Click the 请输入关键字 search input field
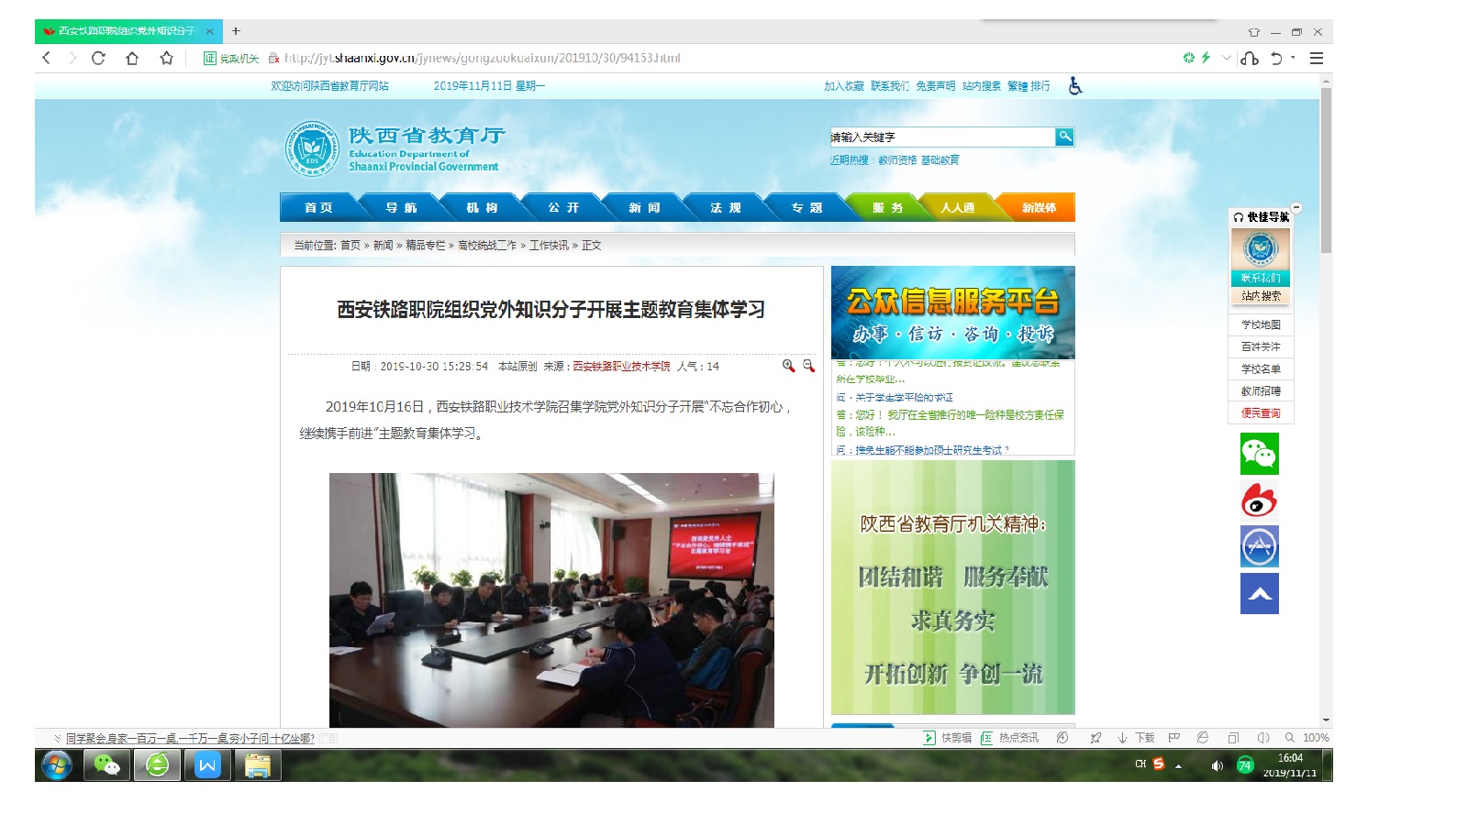This screenshot has height=825, width=1468. click(x=941, y=137)
